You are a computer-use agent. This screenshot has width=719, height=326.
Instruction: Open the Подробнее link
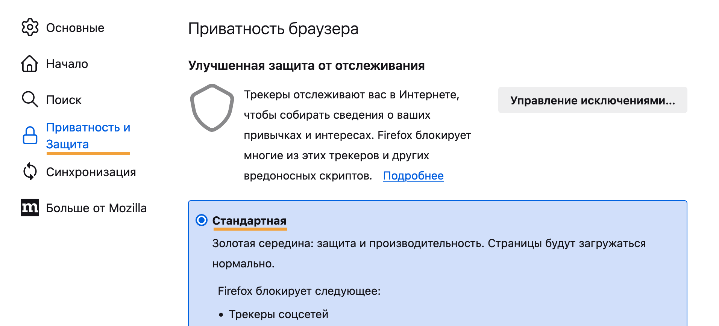tap(413, 176)
